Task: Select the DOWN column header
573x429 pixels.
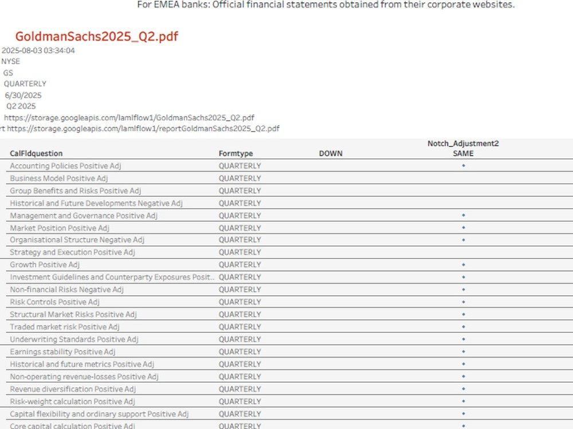Action: [331, 153]
